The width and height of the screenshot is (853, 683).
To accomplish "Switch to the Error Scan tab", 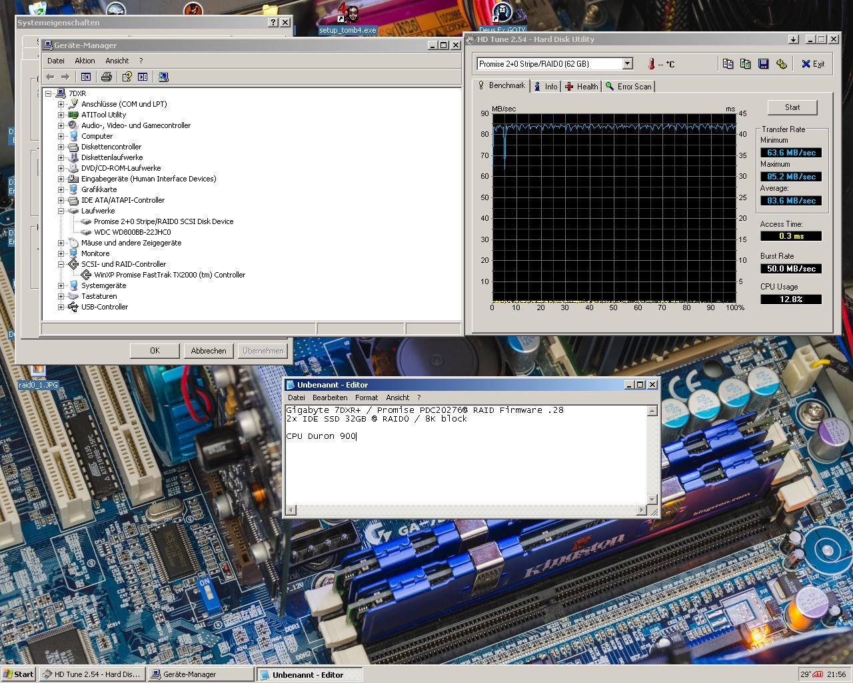I will coord(628,87).
